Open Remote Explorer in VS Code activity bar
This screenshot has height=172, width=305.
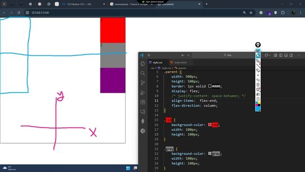pyautogui.click(x=142, y=112)
